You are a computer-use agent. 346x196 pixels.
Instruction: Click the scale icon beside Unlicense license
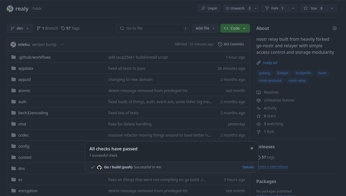point(259,100)
